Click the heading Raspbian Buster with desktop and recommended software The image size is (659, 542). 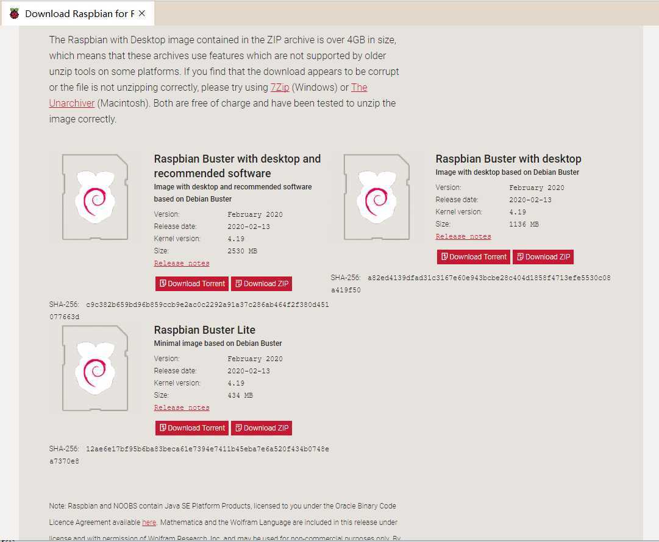coord(237,166)
